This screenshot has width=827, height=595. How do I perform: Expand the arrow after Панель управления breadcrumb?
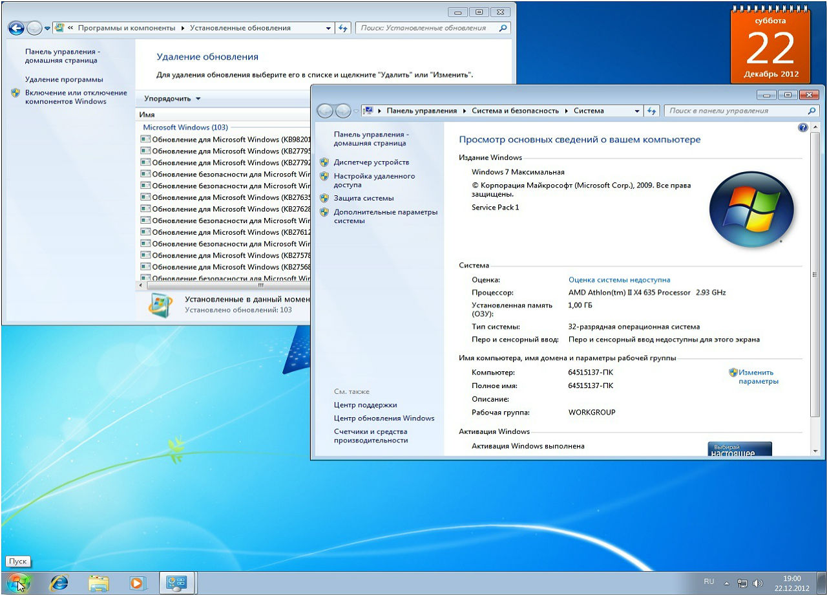coord(464,111)
